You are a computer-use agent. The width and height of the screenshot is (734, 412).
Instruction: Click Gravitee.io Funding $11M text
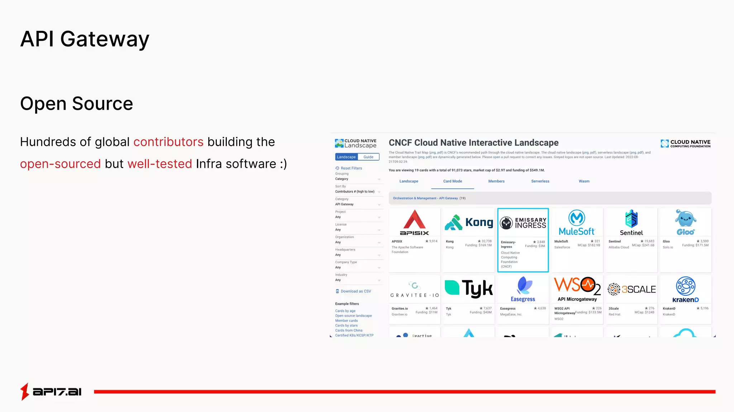[x=426, y=312]
